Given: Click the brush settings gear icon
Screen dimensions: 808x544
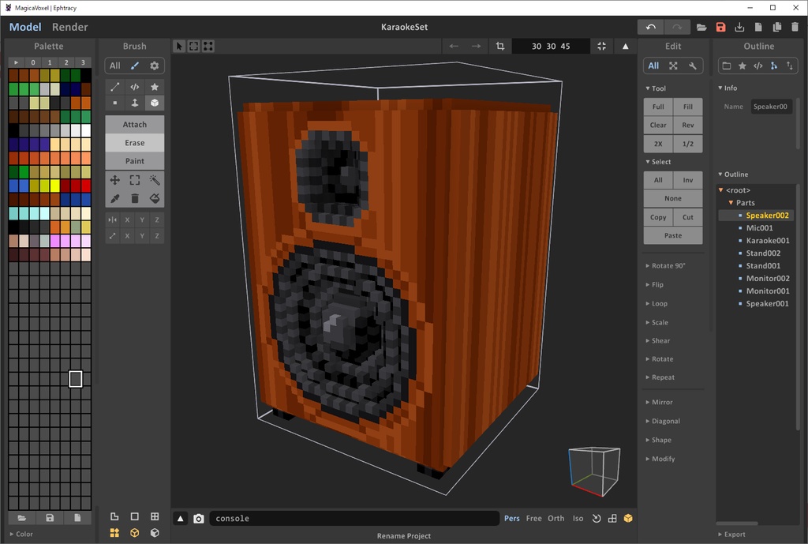Looking at the screenshot, I should 154,66.
